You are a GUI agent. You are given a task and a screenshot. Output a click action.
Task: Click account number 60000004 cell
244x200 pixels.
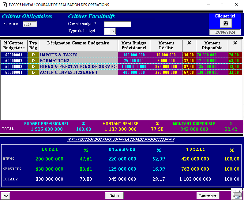pos(14,55)
